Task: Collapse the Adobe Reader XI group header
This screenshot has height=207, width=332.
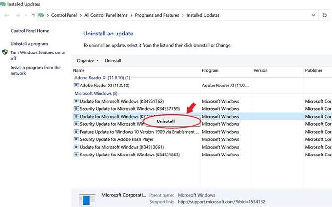Action: click(x=102, y=77)
